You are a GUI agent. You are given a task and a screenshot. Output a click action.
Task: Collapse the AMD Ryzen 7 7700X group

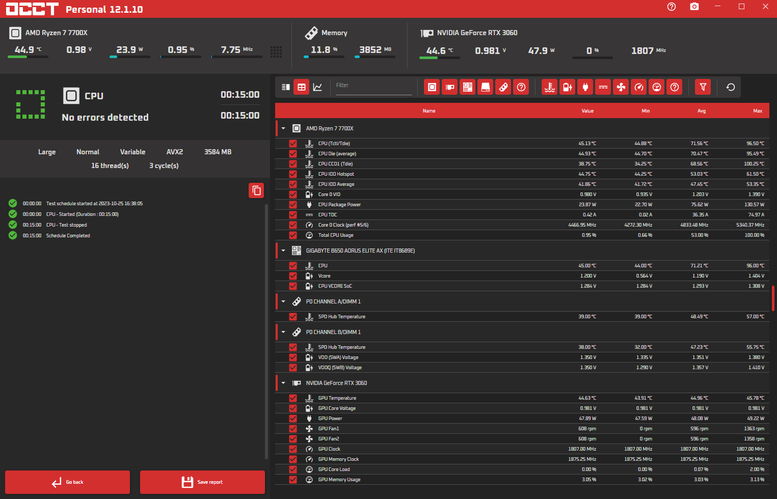click(x=283, y=128)
